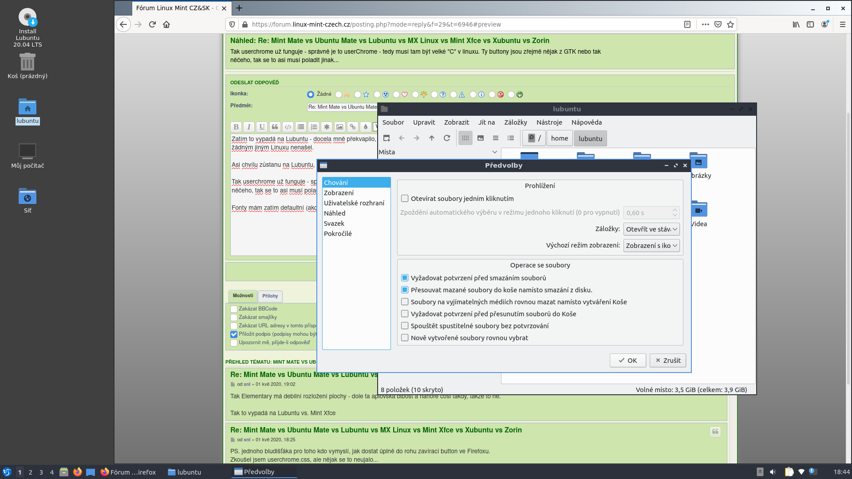The image size is (852, 479).
Task: Select Zobrazení in preferences sidebar
Action: click(x=339, y=193)
